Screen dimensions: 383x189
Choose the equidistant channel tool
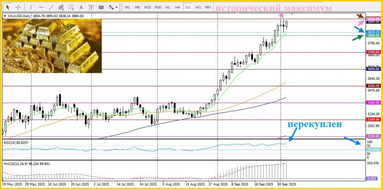61,7
